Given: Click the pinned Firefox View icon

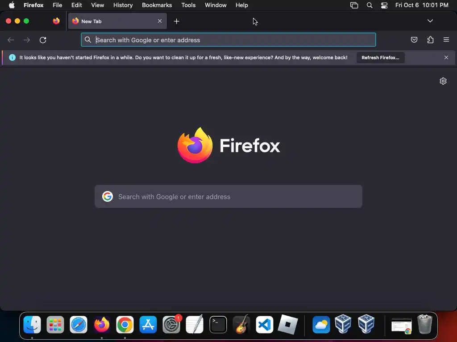Looking at the screenshot, I should [x=56, y=21].
